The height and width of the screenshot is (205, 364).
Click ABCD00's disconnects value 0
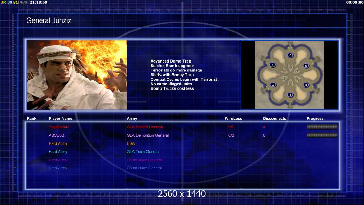(264, 135)
